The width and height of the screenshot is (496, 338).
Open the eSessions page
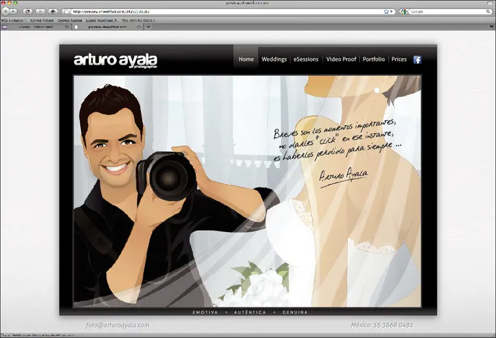306,59
